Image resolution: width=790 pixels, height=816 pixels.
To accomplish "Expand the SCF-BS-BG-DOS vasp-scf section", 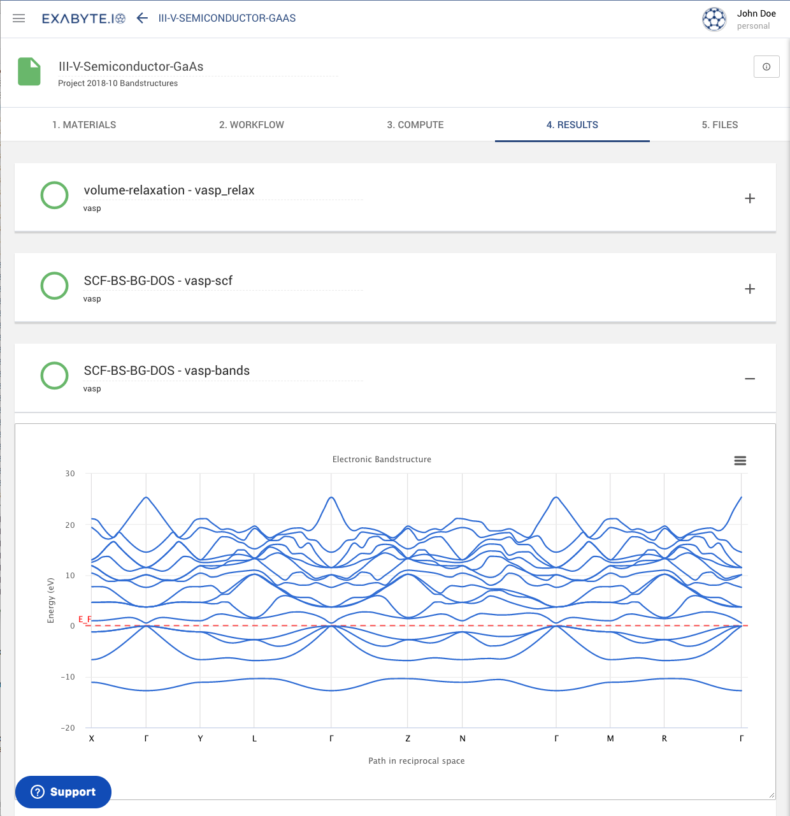I will click(x=750, y=289).
